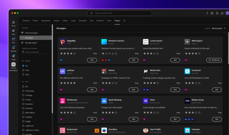
Task: Select the Free pricing radio button
Action: tap(23, 70)
